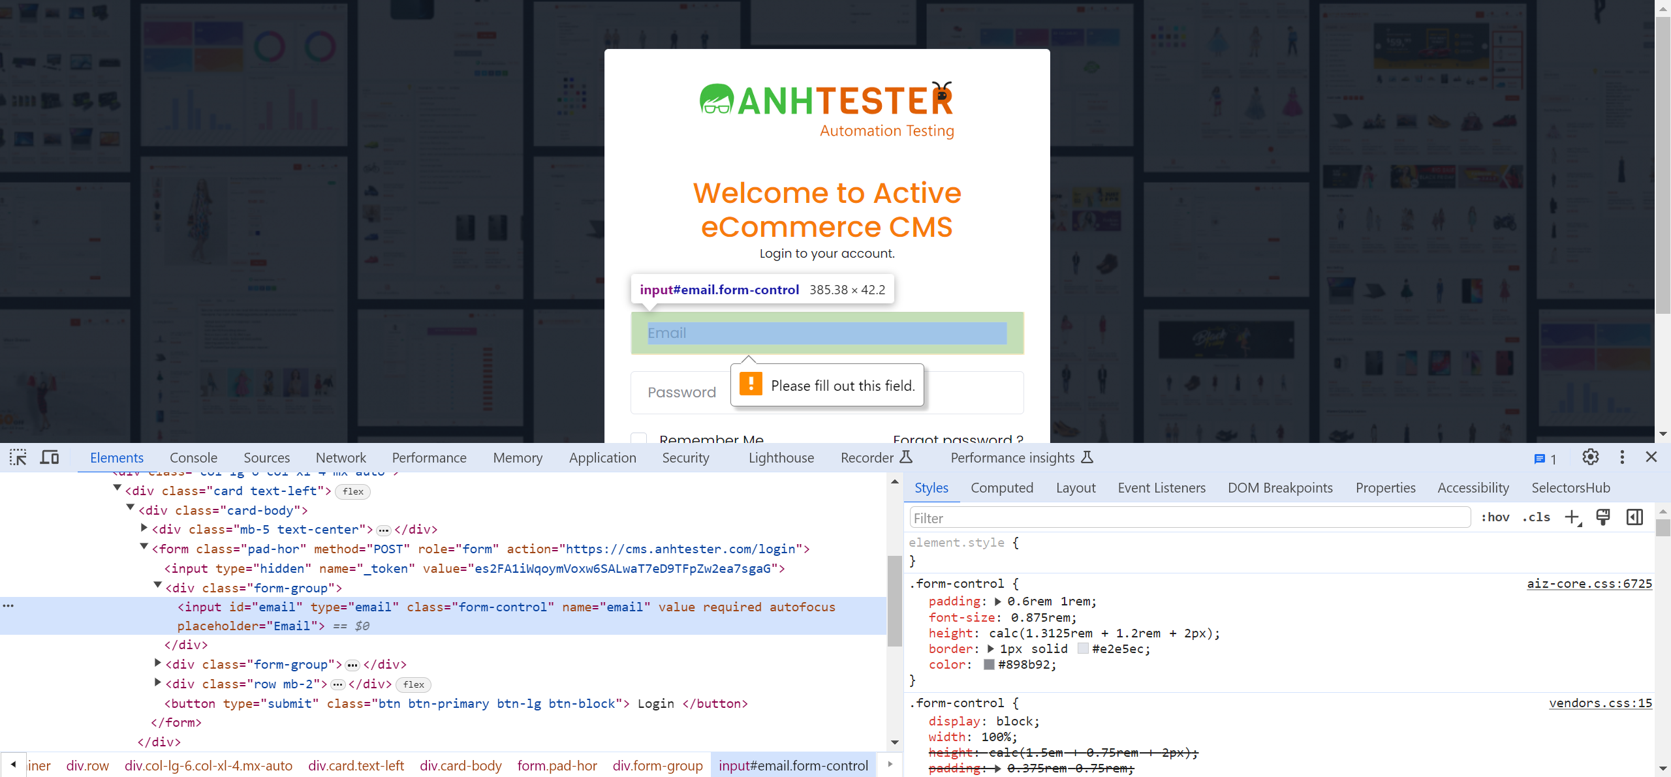1671x777 pixels.
Task: Select the Computed pane tab
Action: tap(1002, 488)
